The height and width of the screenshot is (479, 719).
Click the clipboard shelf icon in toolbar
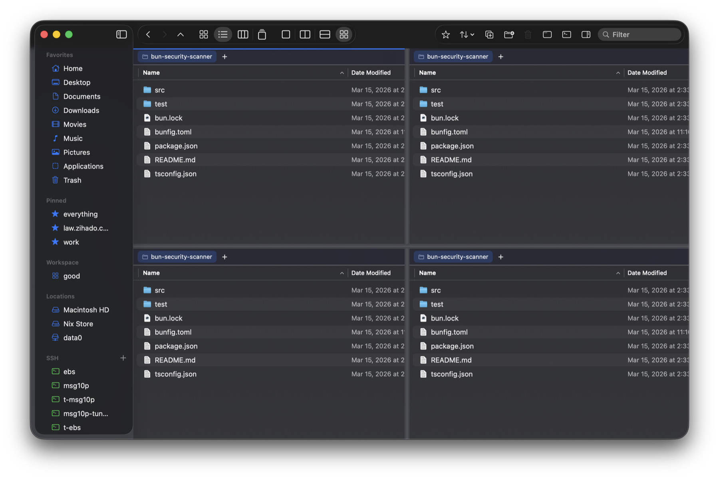262,34
